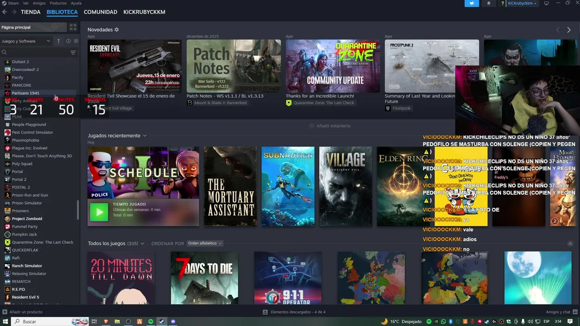Go to the BIBLIOTECA tab

(62, 12)
